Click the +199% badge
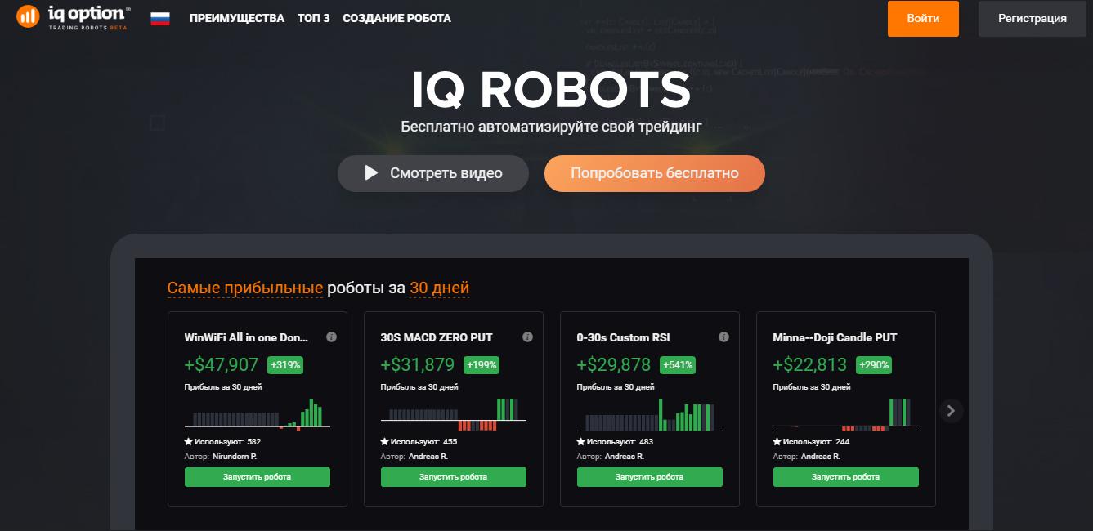 click(482, 365)
